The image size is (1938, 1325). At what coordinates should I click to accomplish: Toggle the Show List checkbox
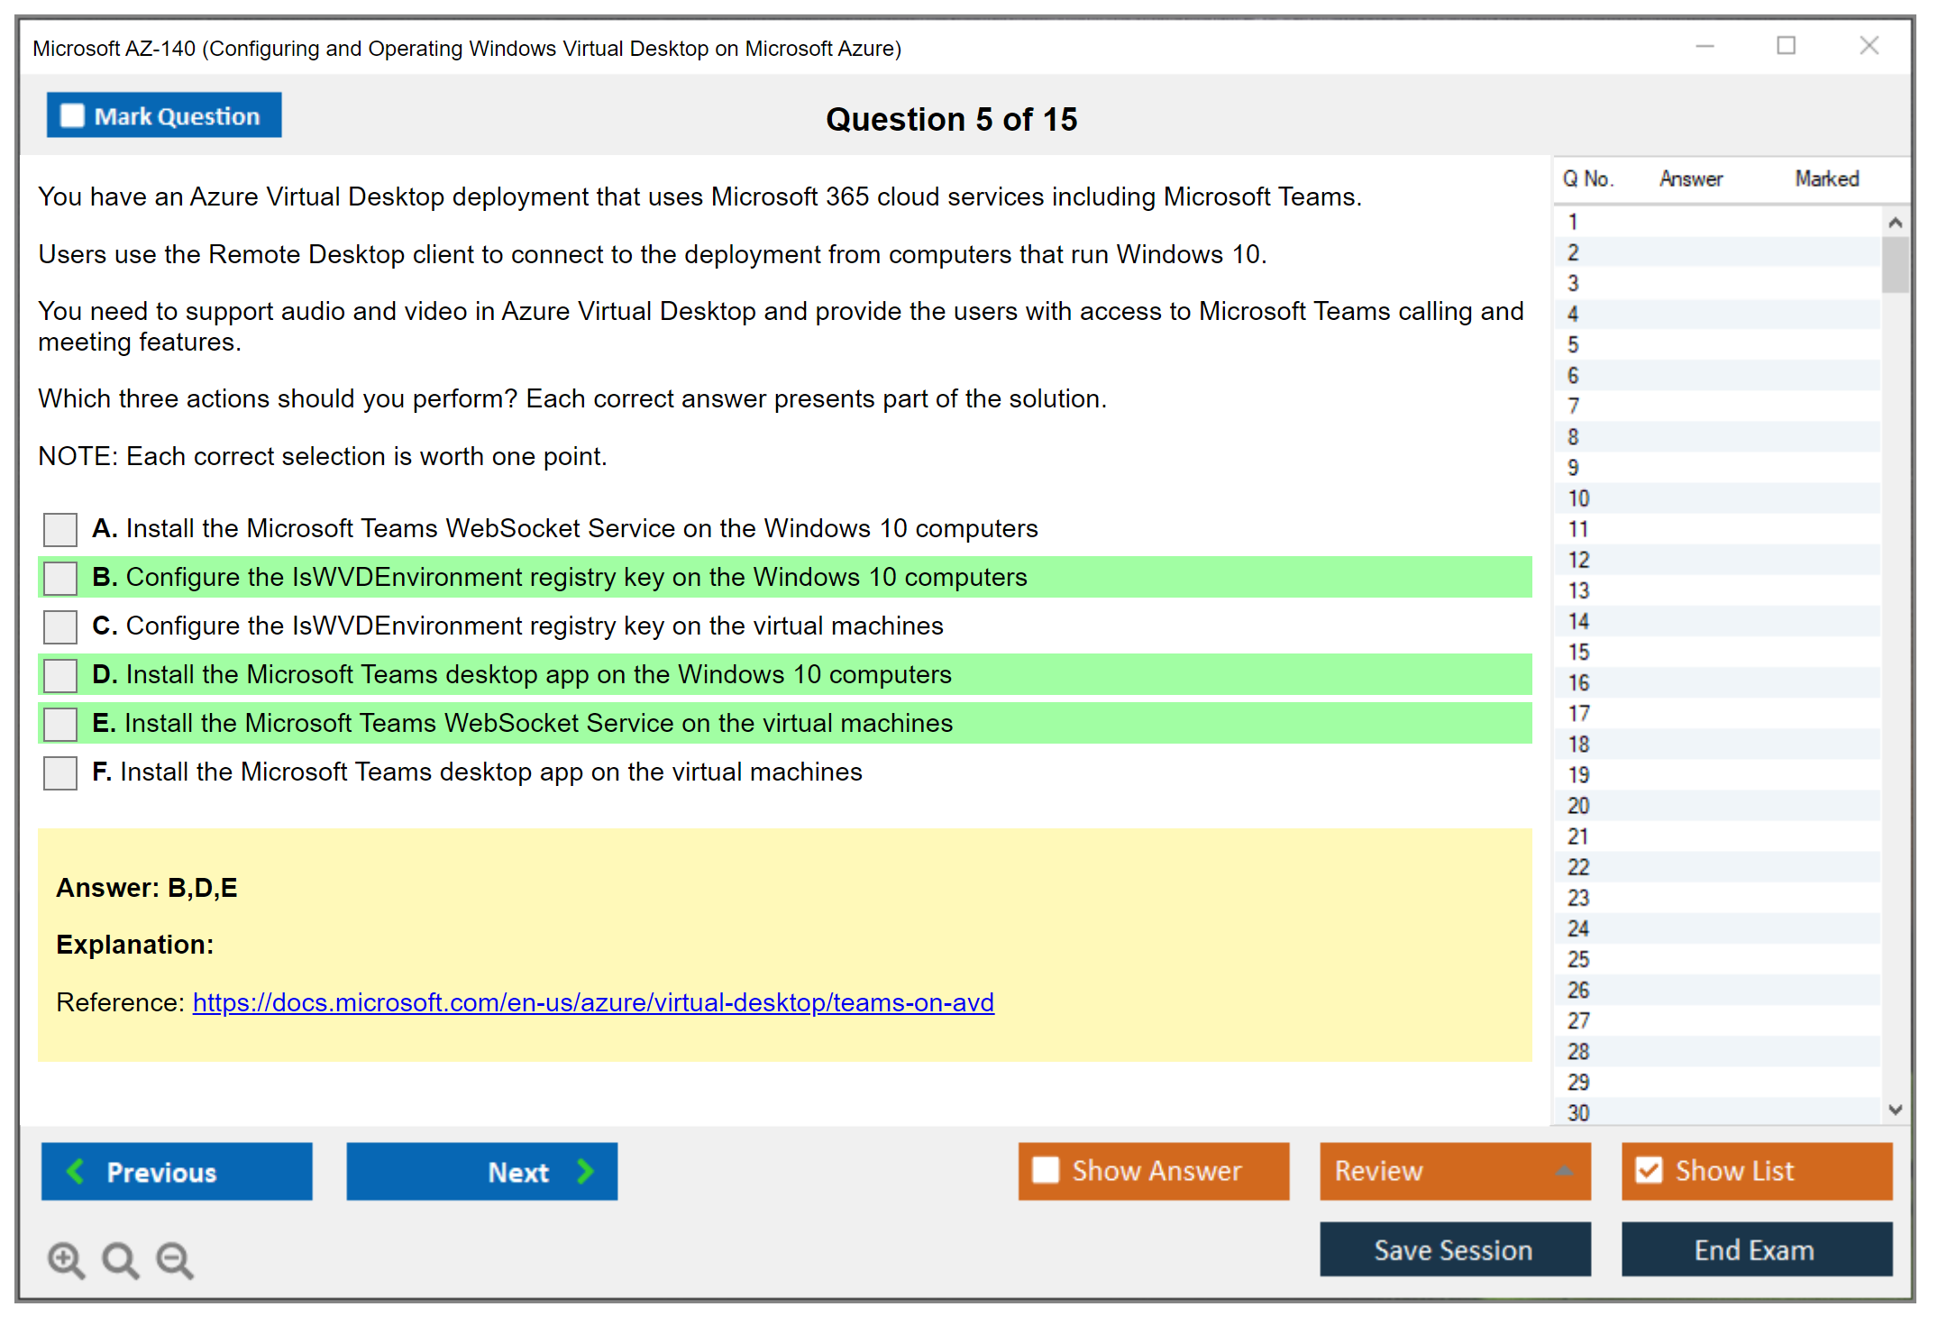click(1649, 1170)
